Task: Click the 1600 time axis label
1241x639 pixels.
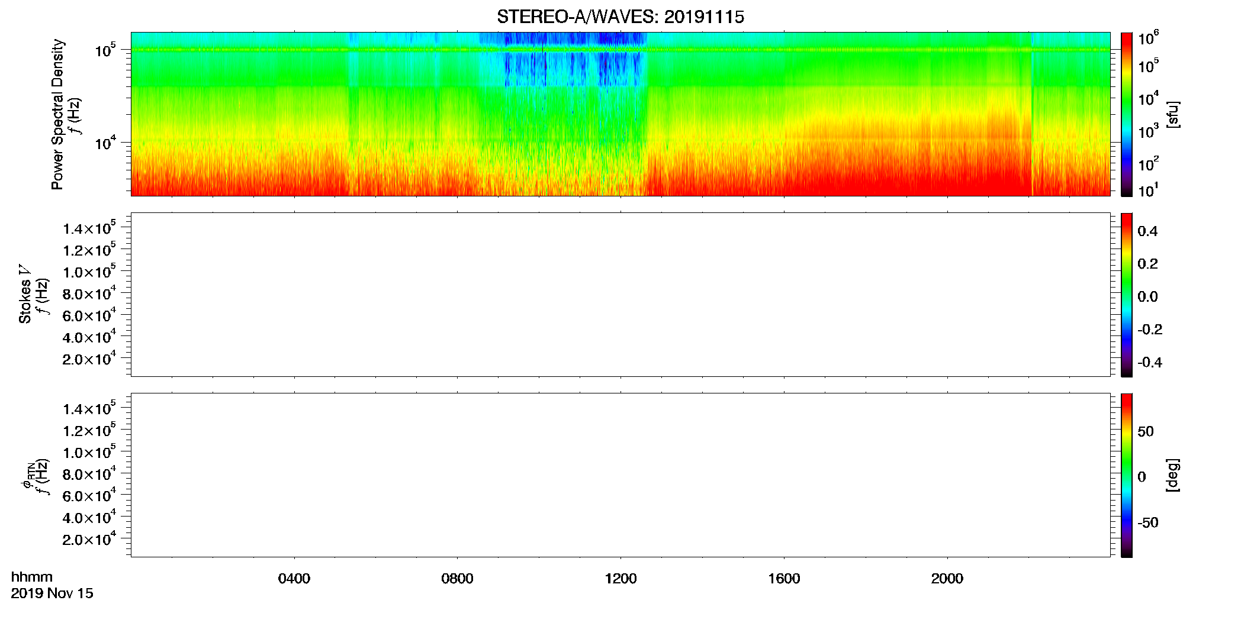Action: (784, 579)
